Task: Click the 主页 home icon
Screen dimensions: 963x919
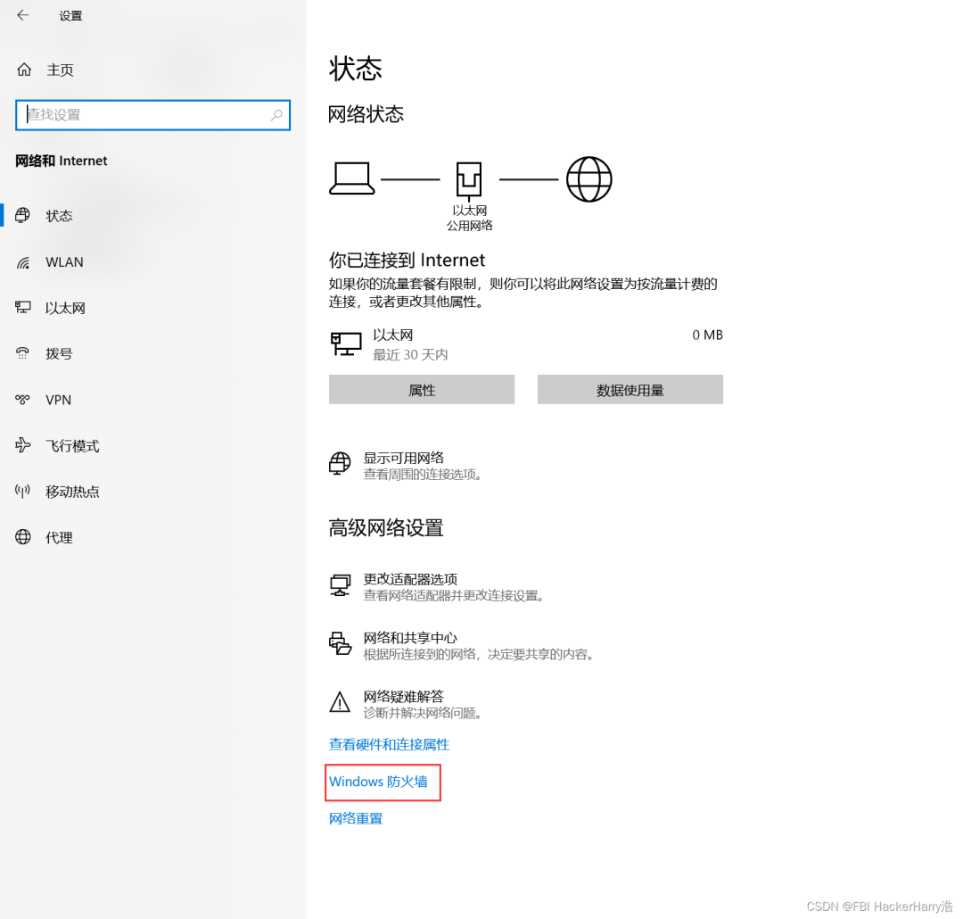Action: point(22,70)
